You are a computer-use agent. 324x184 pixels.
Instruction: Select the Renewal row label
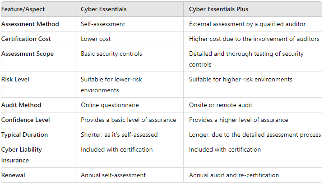14,175
